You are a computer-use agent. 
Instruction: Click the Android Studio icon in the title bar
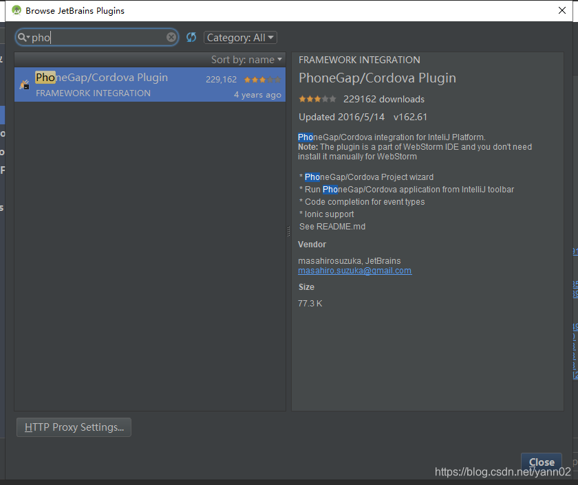[17, 10]
